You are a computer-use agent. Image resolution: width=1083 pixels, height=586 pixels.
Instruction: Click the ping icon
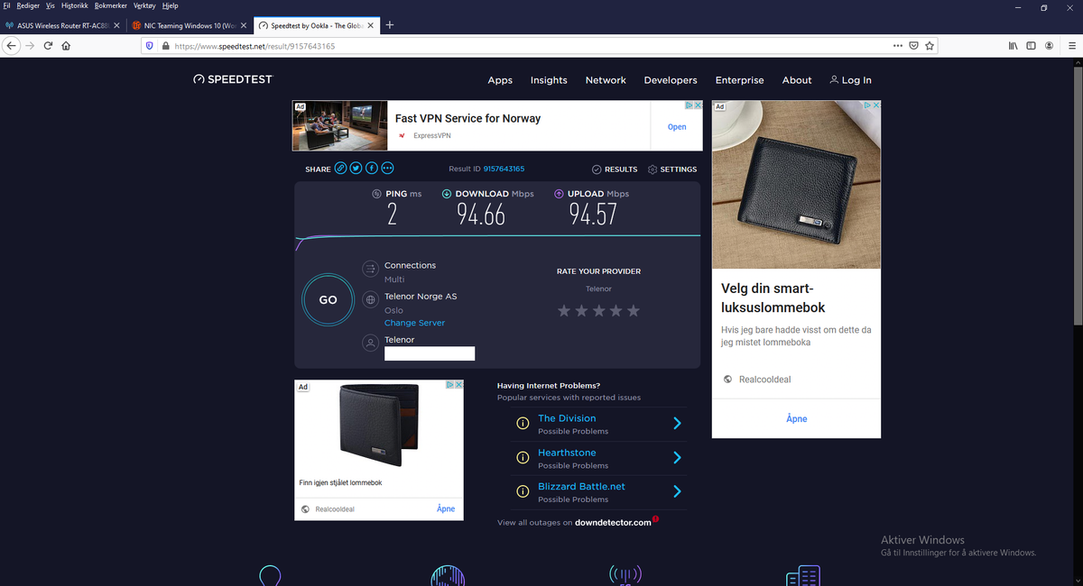376,194
